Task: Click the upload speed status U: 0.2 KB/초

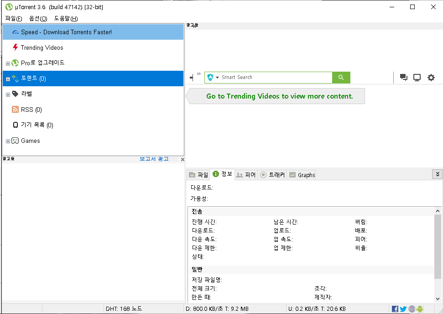Action: (x=317, y=309)
